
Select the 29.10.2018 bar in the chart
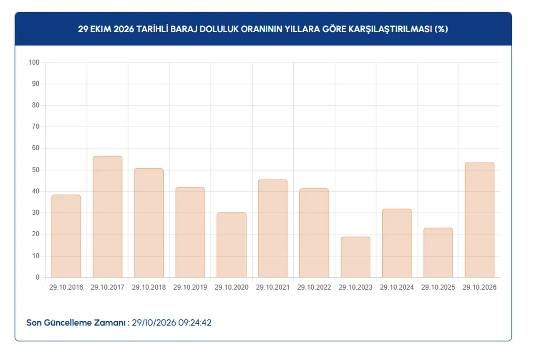tap(149, 223)
